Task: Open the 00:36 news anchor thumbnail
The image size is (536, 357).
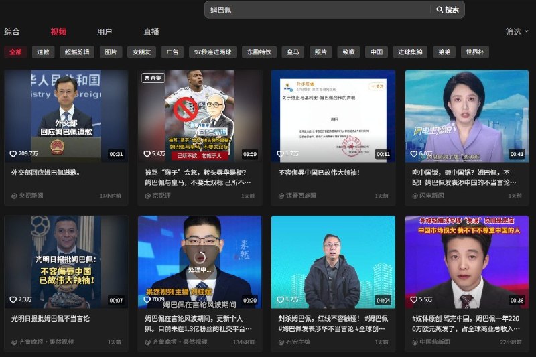Action: [x=467, y=262]
